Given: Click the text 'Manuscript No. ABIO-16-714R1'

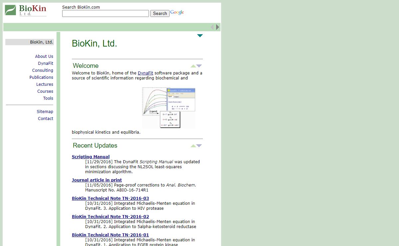Looking at the screenshot, I should [117, 190].
